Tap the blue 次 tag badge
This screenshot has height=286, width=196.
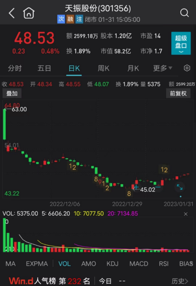point(61,19)
